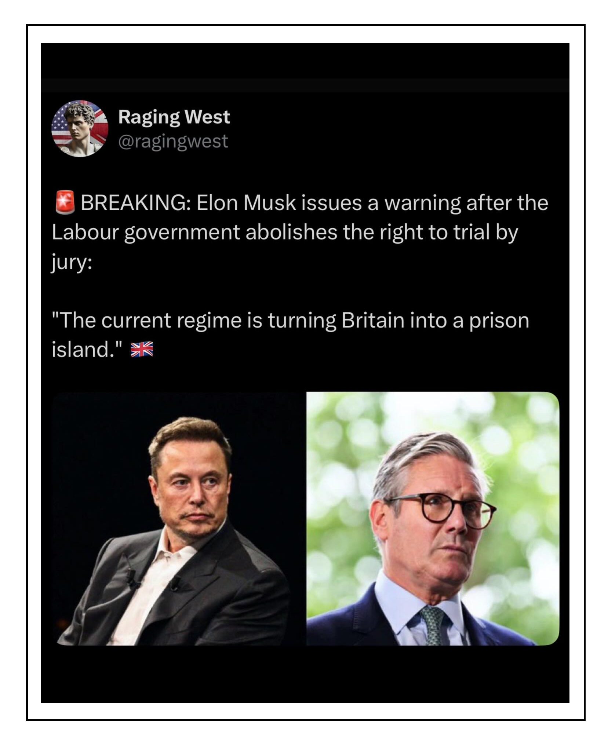Open the Raging West profile avatar
This screenshot has width=608, height=745.
(80, 128)
